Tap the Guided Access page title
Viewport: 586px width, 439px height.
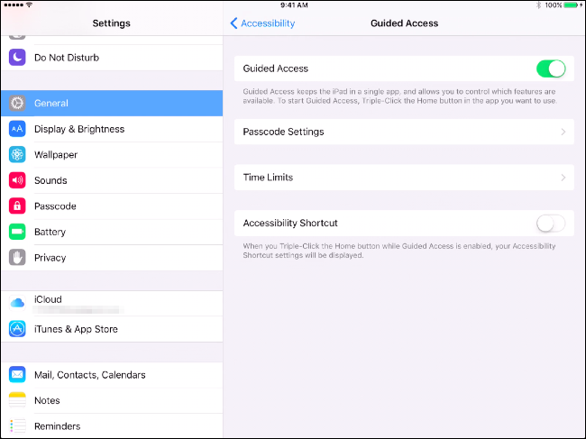click(x=405, y=23)
